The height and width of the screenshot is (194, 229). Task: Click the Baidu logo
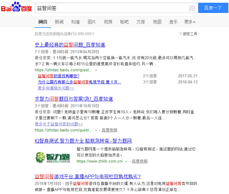tap(17, 7)
